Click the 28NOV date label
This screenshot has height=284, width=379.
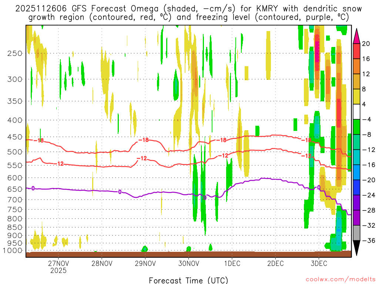(x=102, y=263)
